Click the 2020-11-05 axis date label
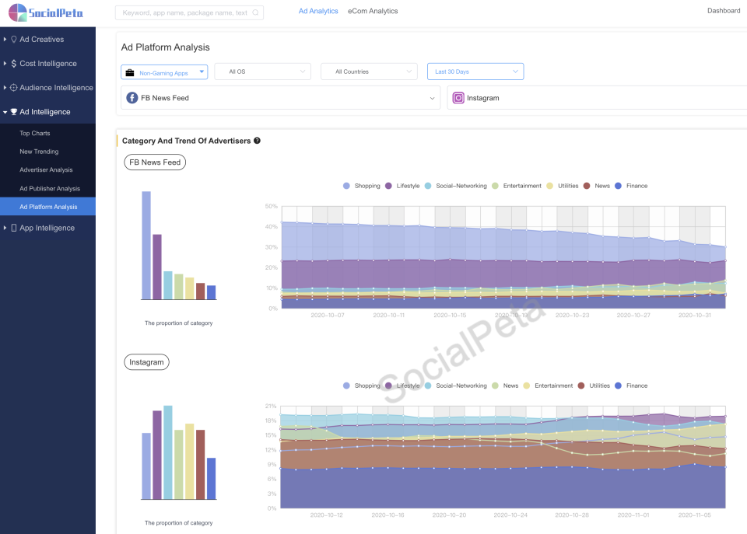Image resolution: width=747 pixels, height=534 pixels. (x=695, y=515)
